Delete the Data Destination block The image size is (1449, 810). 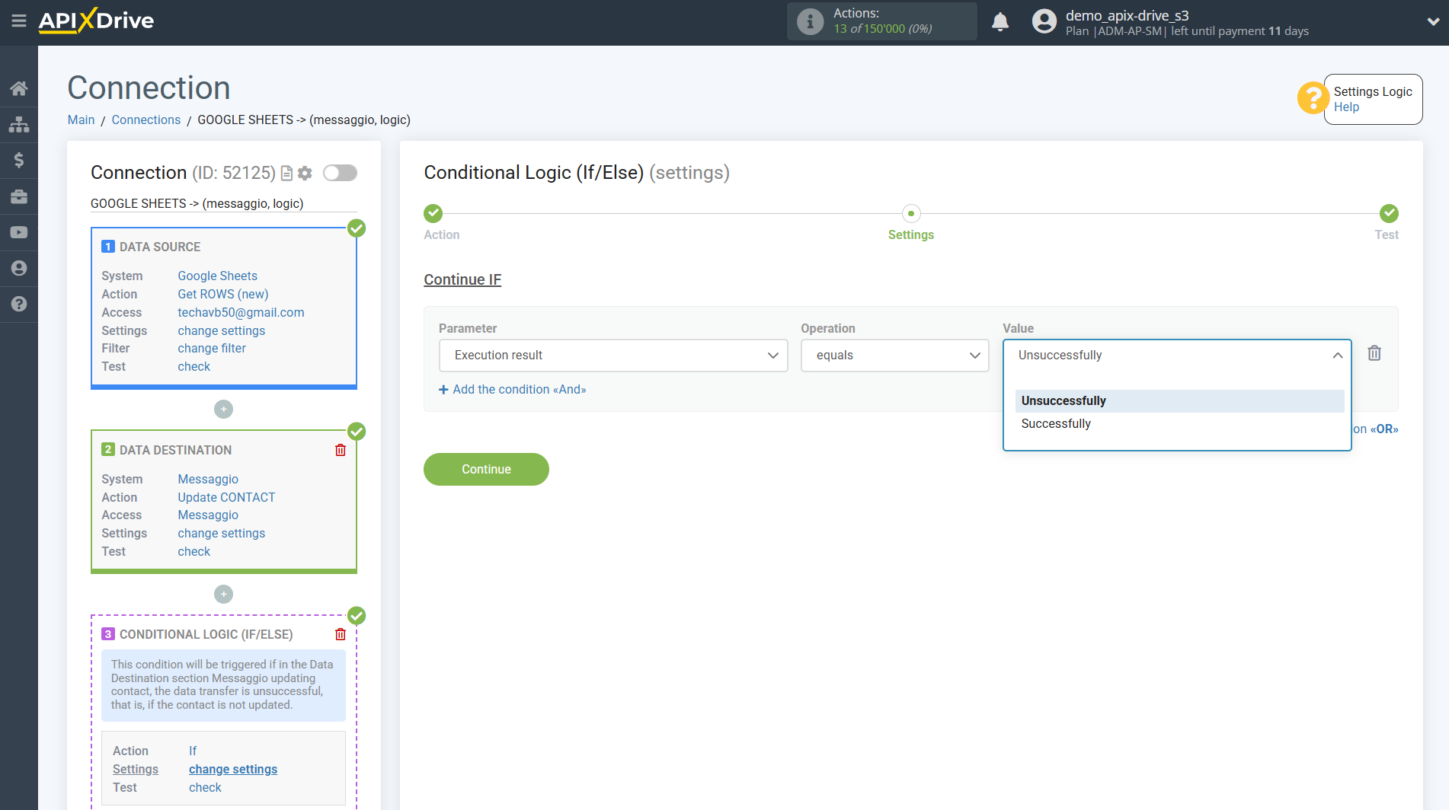coord(341,450)
